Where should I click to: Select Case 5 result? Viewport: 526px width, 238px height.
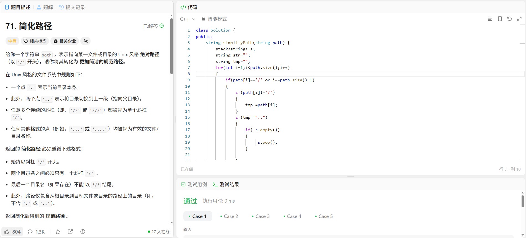coord(324,216)
